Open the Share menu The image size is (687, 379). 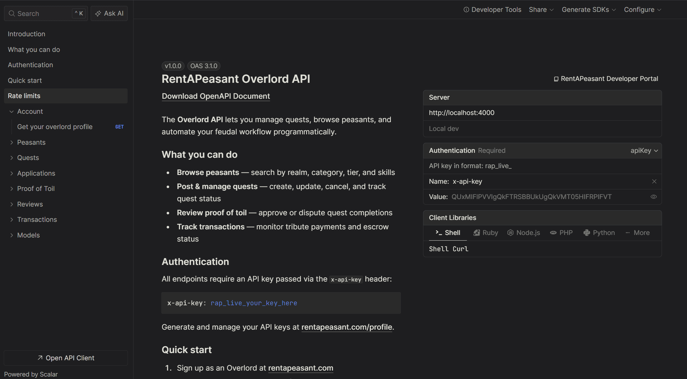pyautogui.click(x=541, y=10)
